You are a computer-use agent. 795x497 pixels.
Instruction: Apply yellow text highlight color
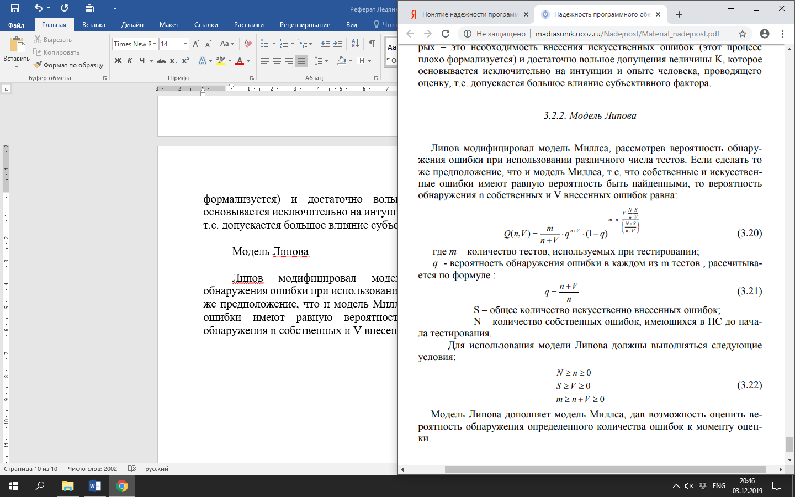tap(221, 61)
